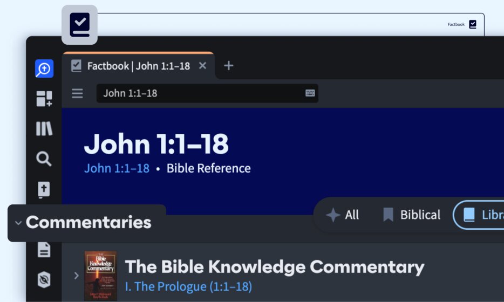The image size is (504, 302).
Task: Click the Factbook label at top right
Action: pos(456,24)
